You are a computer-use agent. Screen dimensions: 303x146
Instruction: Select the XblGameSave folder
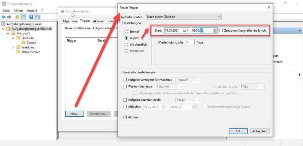point(31,52)
